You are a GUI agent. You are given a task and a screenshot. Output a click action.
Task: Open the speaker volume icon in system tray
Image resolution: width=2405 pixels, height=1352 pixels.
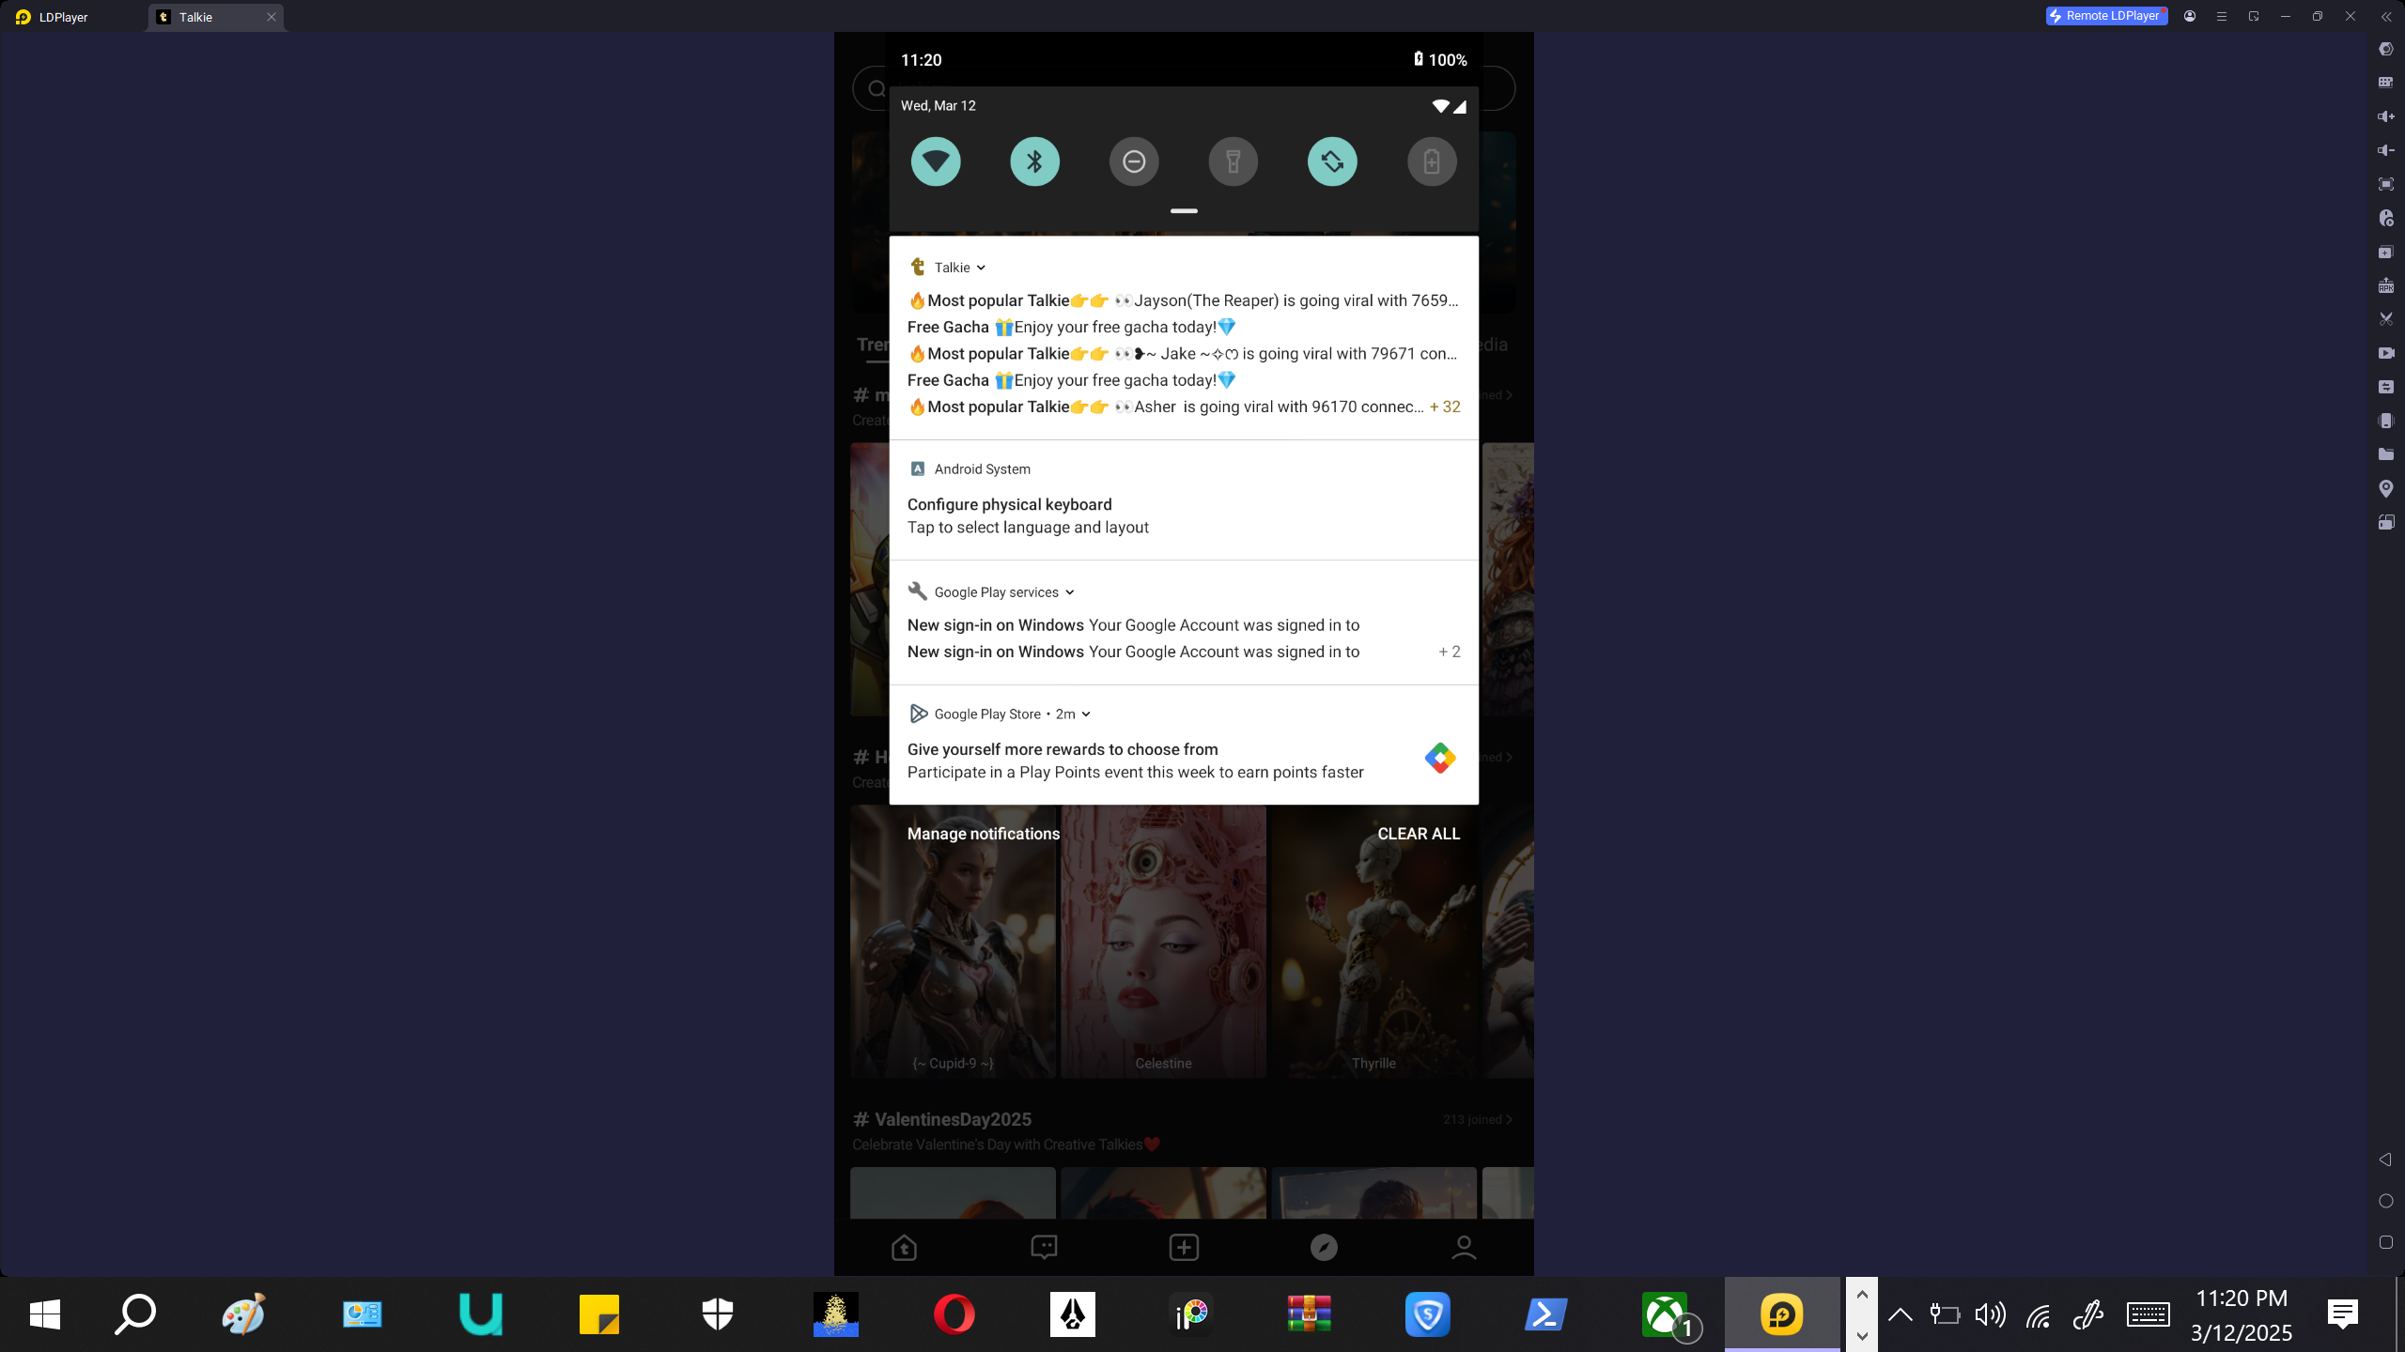(1991, 1314)
